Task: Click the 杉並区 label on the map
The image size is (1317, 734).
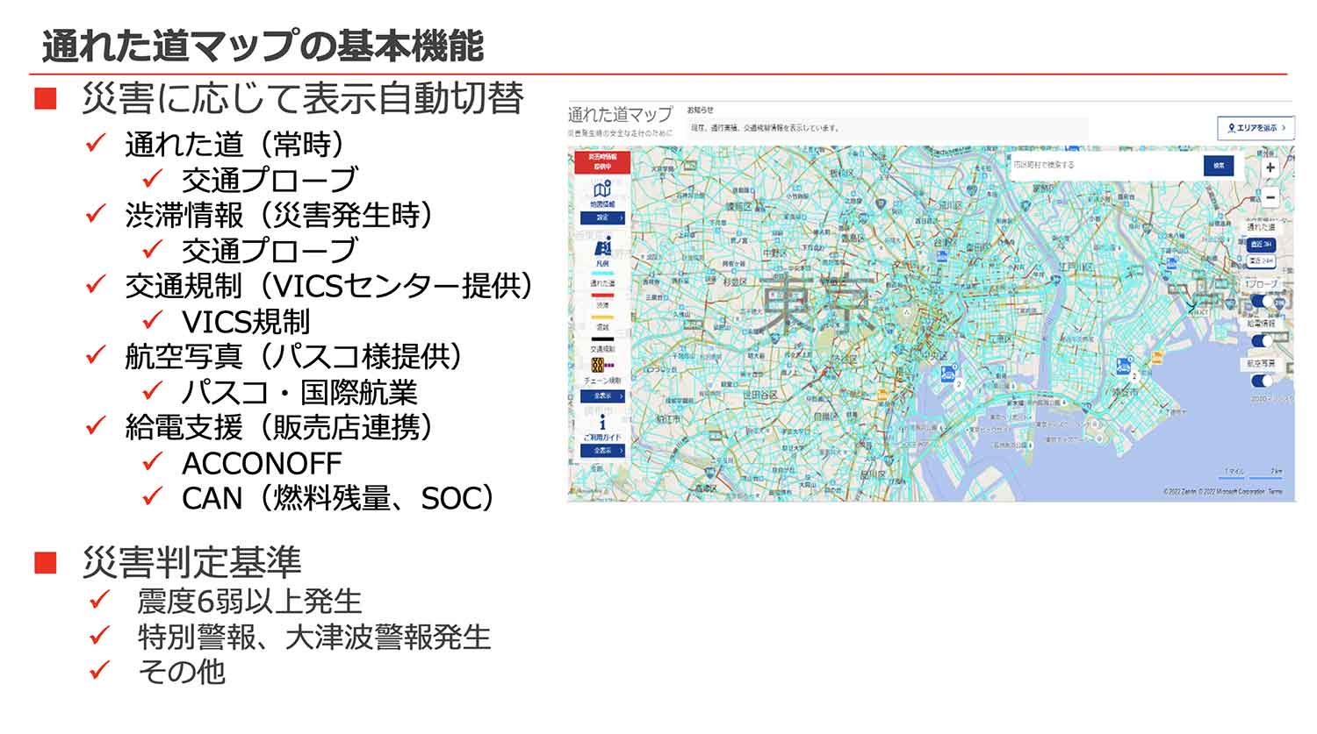Action: pos(734,282)
